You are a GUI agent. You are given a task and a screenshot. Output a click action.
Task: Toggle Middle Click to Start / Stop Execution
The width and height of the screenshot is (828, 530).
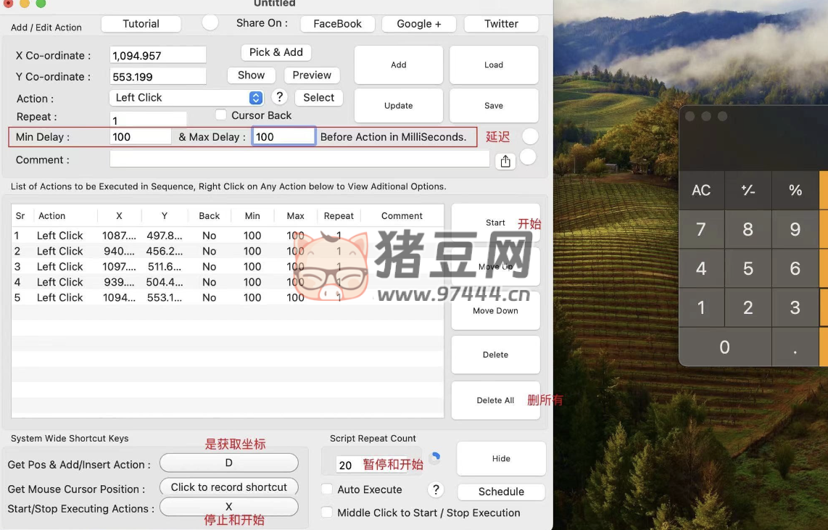click(x=327, y=513)
